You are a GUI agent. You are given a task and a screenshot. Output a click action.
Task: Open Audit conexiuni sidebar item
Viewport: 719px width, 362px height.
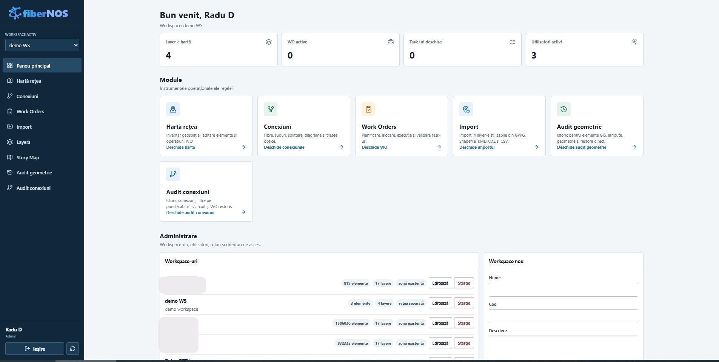tap(42, 188)
